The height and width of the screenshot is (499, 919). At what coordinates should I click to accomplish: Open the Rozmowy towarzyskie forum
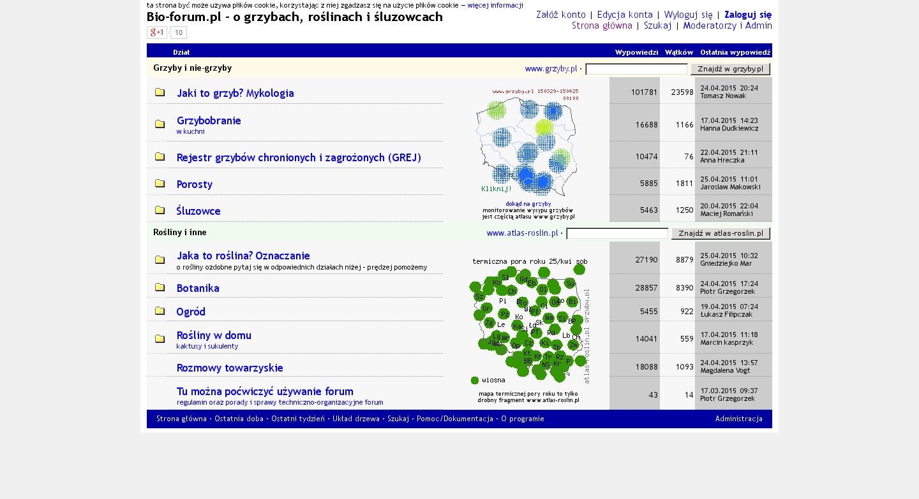(230, 368)
